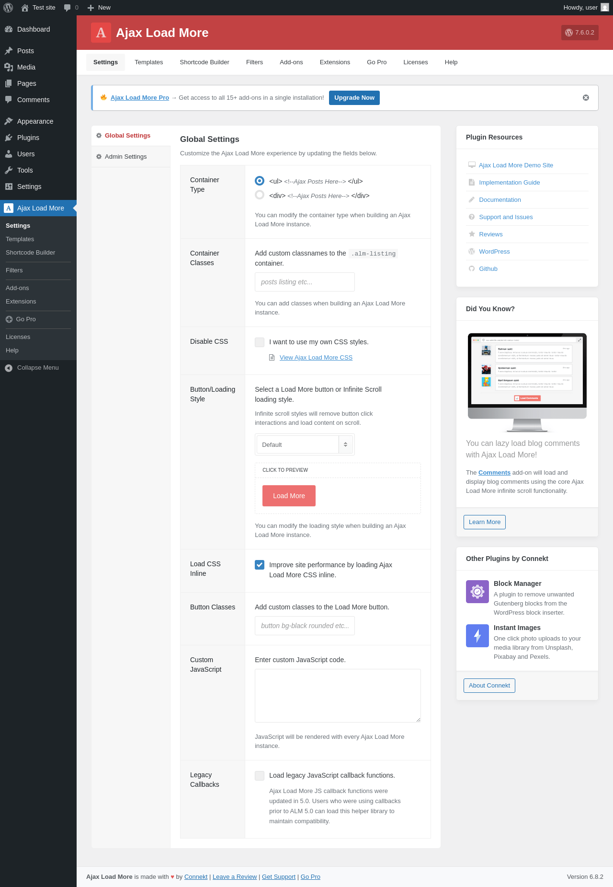Uncheck the Load CSS Inline checkbox
The height and width of the screenshot is (887, 613).
point(260,565)
